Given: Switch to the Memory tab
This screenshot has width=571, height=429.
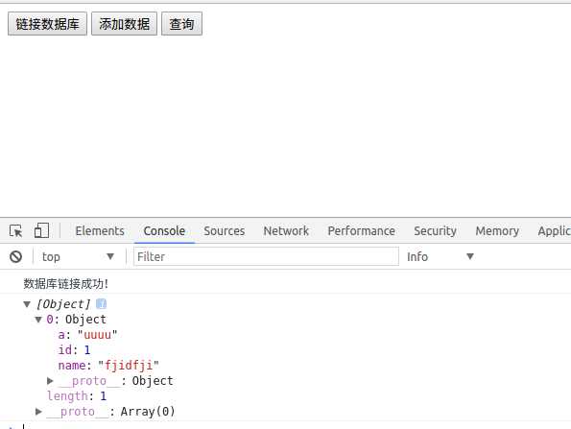Looking at the screenshot, I should [x=497, y=231].
